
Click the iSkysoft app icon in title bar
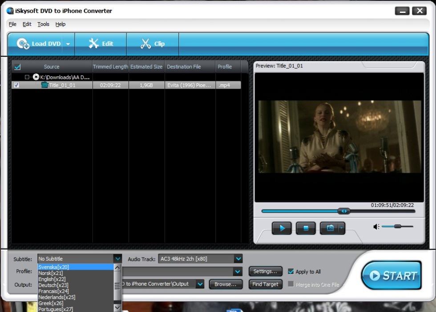pyautogui.click(x=10, y=11)
